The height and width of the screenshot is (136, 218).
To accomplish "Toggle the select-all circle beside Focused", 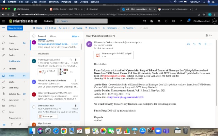I will 34,36.
